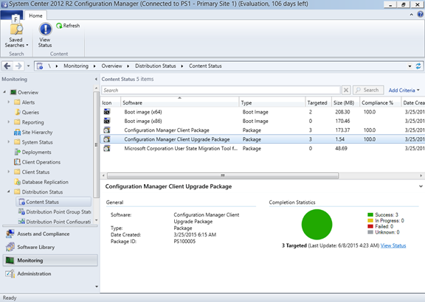Expand the Alerts tree node
The image size is (425, 302).
[9, 102]
